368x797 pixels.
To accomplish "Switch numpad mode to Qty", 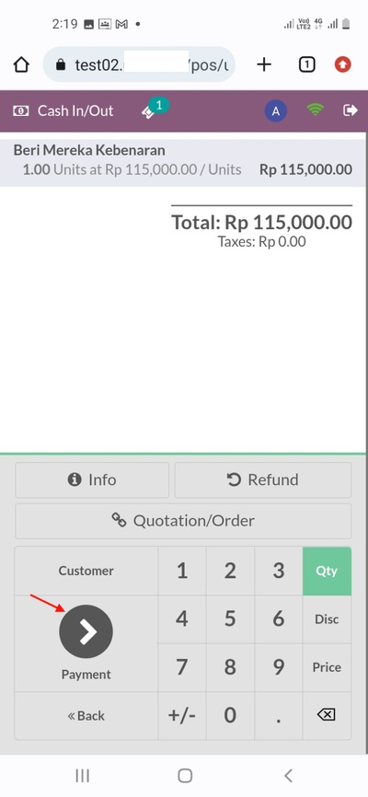I will coord(327,571).
